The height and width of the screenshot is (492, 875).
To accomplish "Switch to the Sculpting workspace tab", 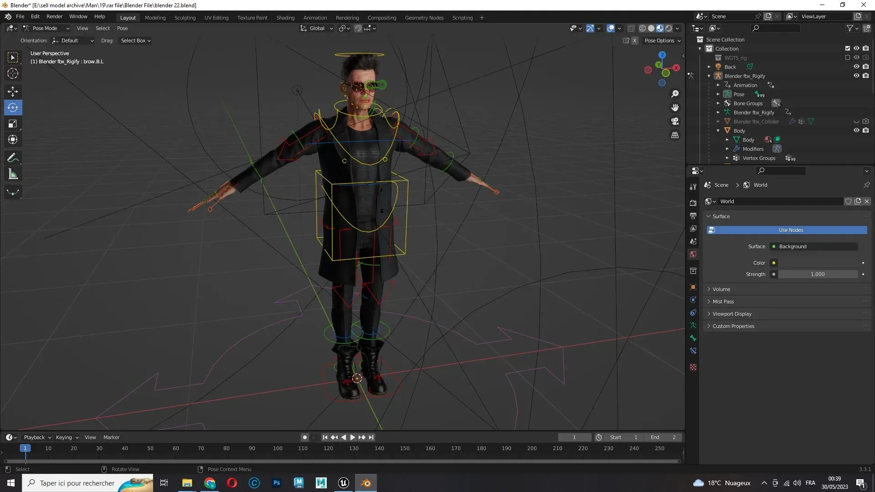I will [185, 18].
